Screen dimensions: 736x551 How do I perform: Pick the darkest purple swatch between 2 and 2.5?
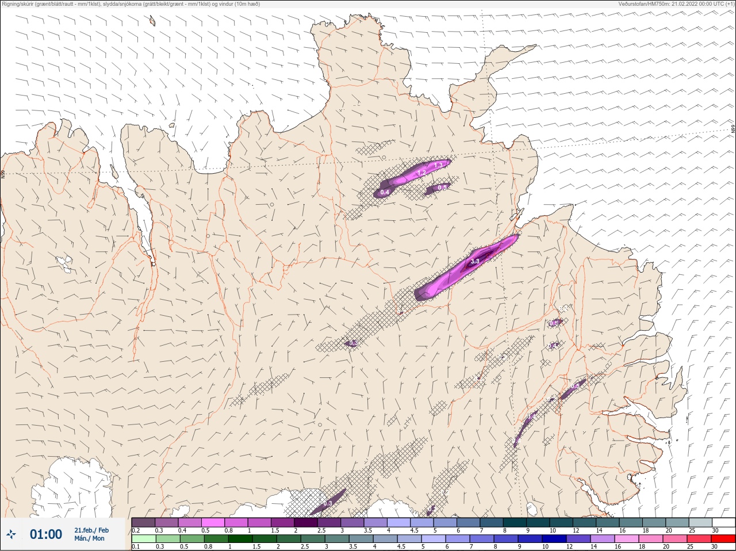pyautogui.click(x=306, y=523)
